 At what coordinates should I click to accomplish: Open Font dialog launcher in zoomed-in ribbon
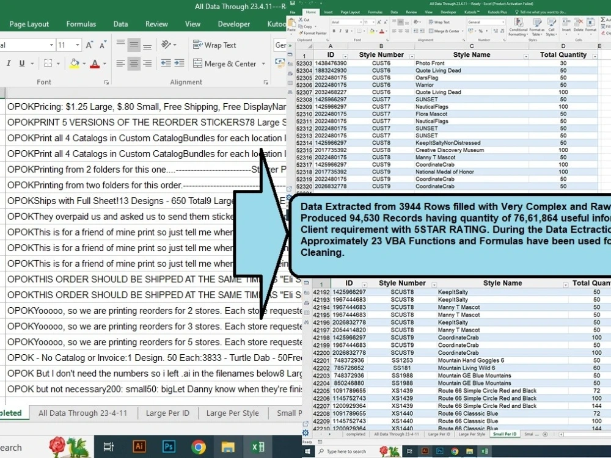click(x=106, y=82)
